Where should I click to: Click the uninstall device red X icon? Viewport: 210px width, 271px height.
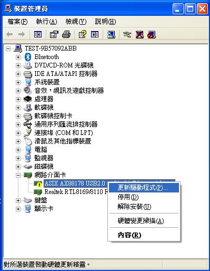[139, 34]
